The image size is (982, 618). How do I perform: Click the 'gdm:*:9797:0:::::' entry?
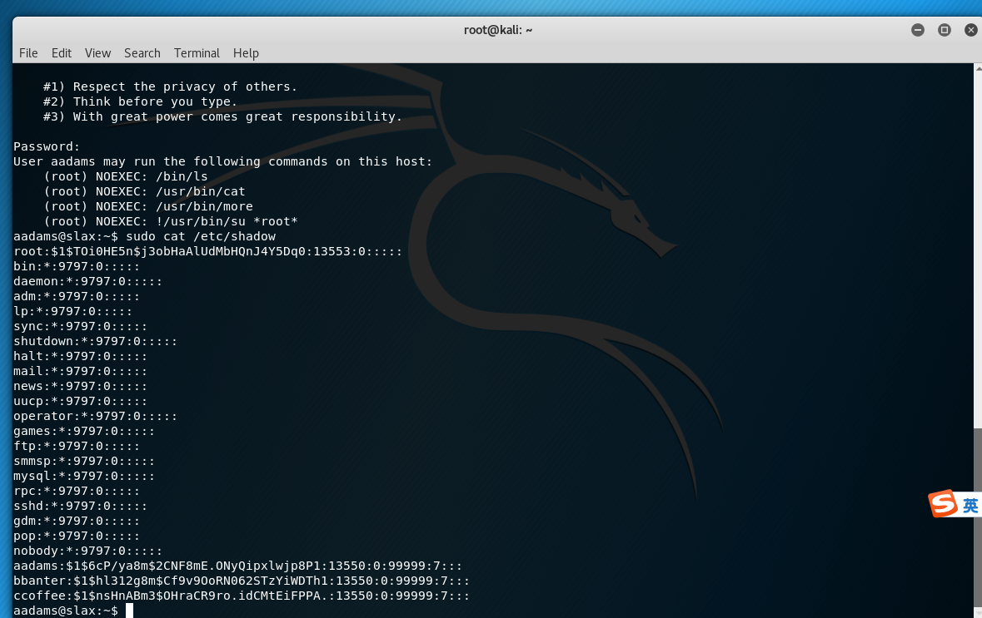click(x=77, y=521)
